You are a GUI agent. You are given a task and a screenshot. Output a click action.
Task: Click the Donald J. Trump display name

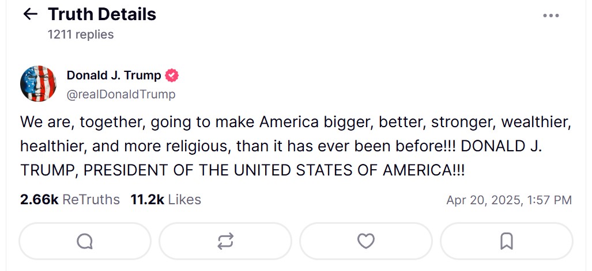pos(114,75)
